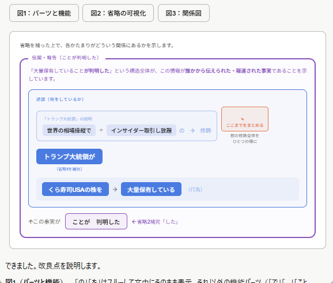Click the できました。改良点を説明します。 sentence
Viewport: 333px width, 283px height.
(x=54, y=266)
